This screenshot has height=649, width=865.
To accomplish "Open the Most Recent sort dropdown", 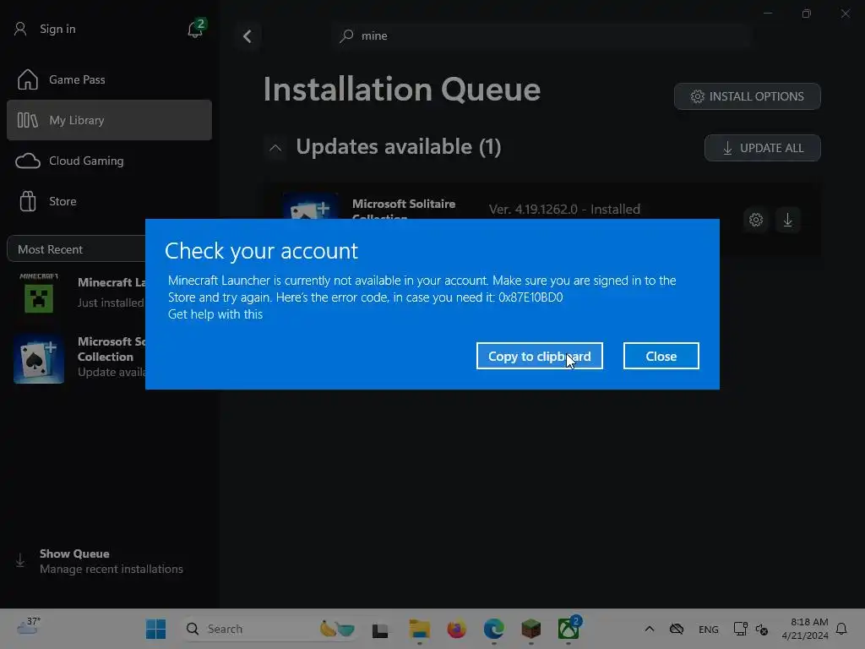I will (77, 249).
